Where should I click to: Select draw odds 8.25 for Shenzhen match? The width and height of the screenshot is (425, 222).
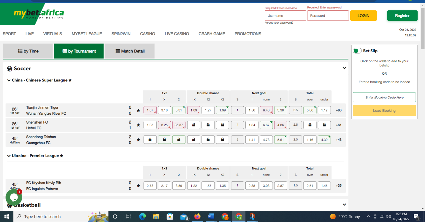click(x=164, y=125)
